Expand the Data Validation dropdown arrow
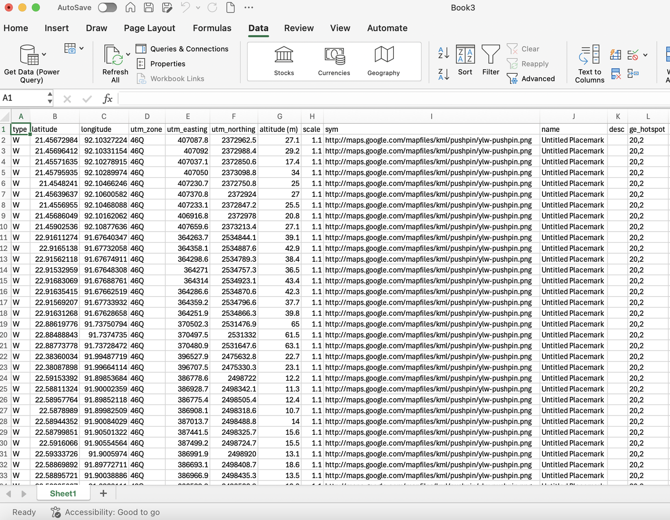670x520 pixels. tap(645, 55)
